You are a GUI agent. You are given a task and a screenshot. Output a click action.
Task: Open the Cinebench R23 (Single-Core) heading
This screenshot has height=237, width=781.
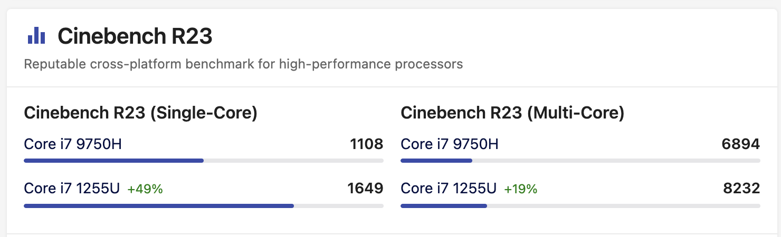tap(141, 113)
